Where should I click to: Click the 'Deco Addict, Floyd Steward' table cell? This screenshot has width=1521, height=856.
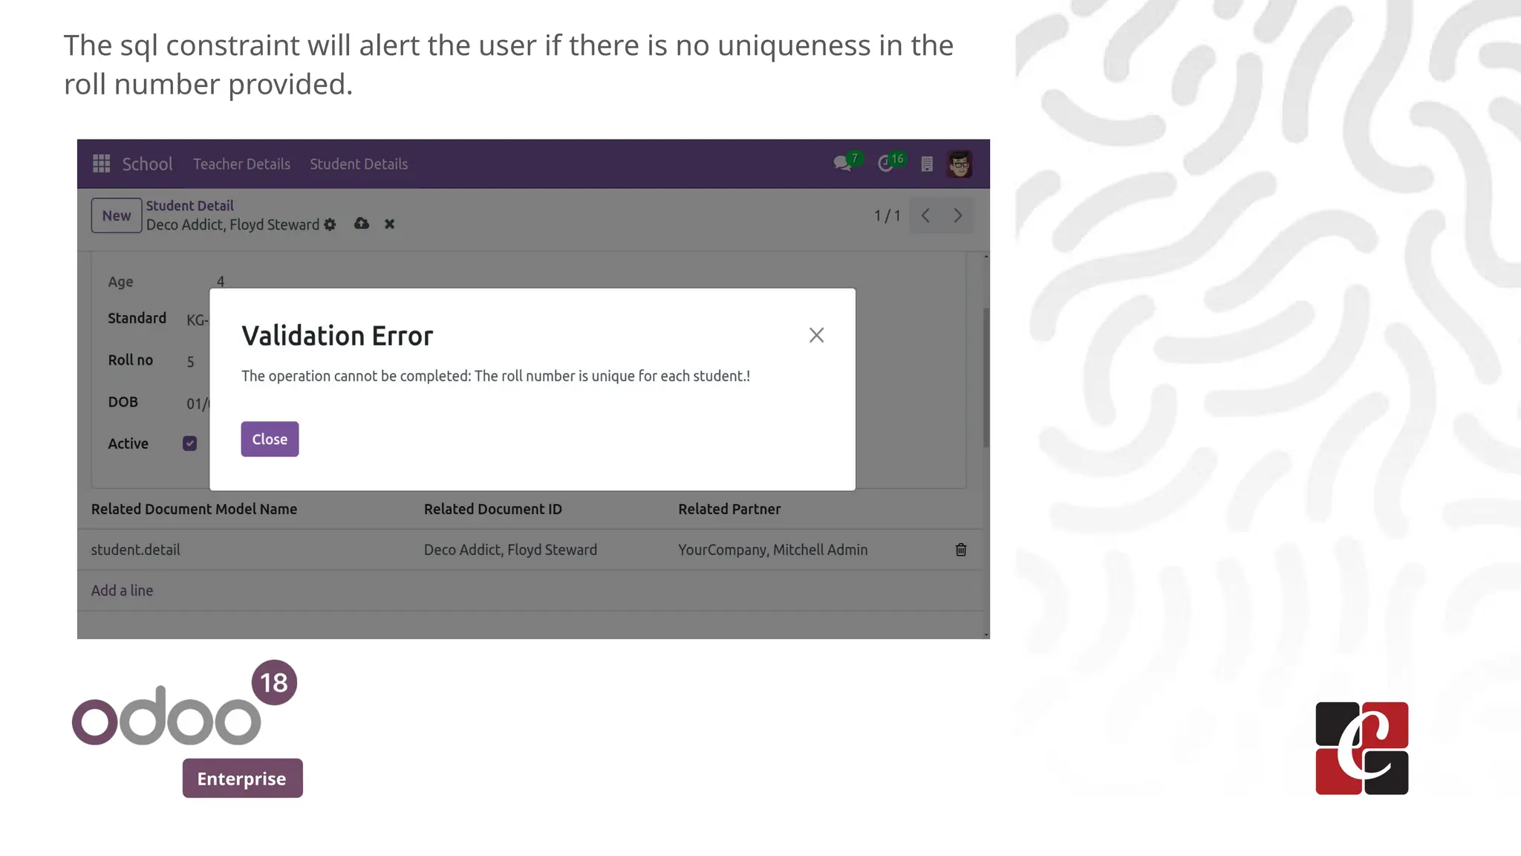click(510, 550)
